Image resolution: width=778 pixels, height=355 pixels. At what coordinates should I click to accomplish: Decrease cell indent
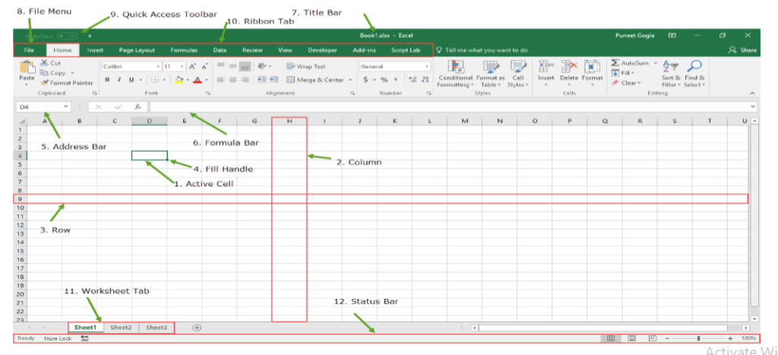coord(262,80)
